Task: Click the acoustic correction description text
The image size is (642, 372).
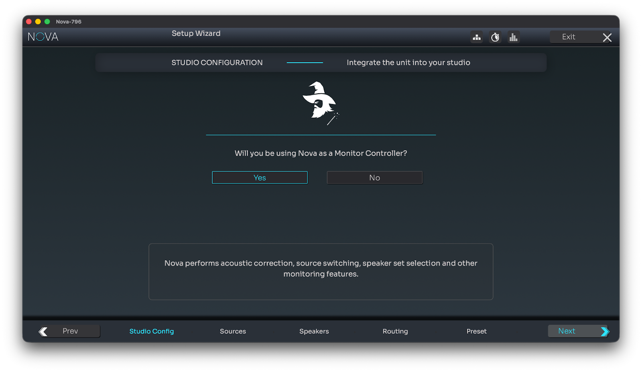Action: [x=321, y=269]
